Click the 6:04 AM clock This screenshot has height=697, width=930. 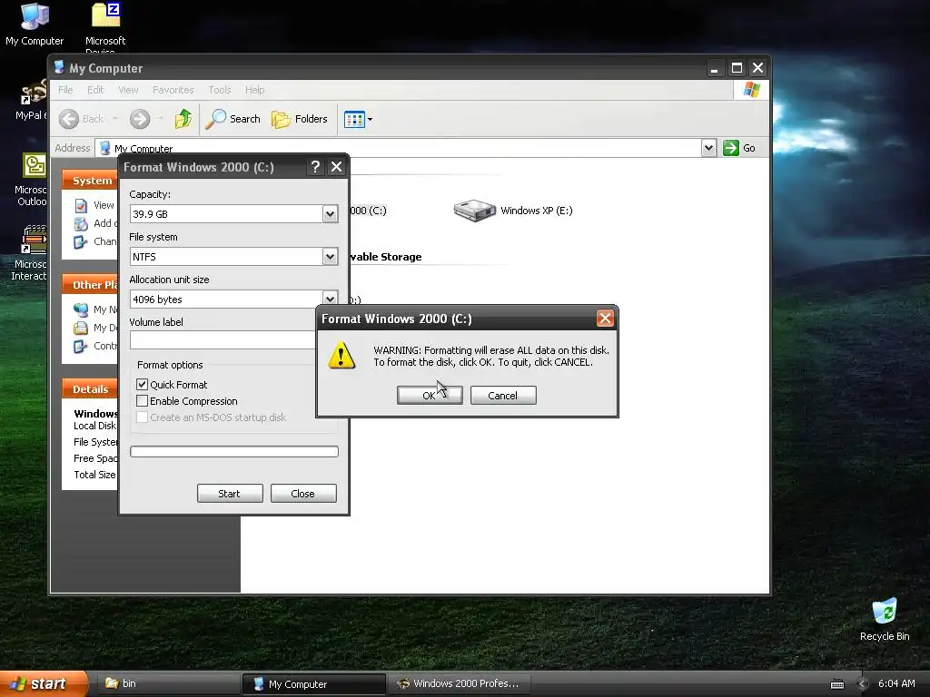(x=896, y=683)
